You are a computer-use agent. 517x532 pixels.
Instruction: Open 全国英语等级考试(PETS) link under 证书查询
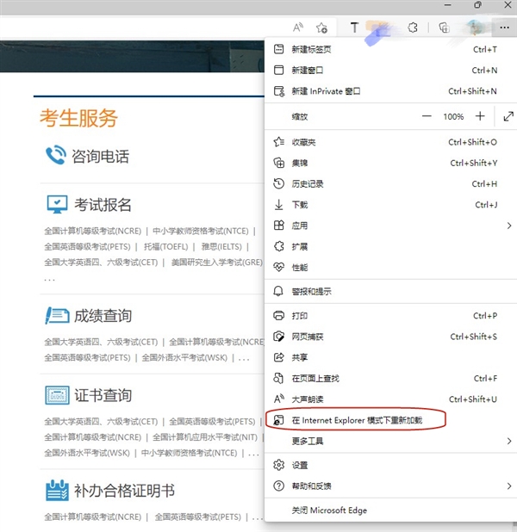(x=212, y=422)
